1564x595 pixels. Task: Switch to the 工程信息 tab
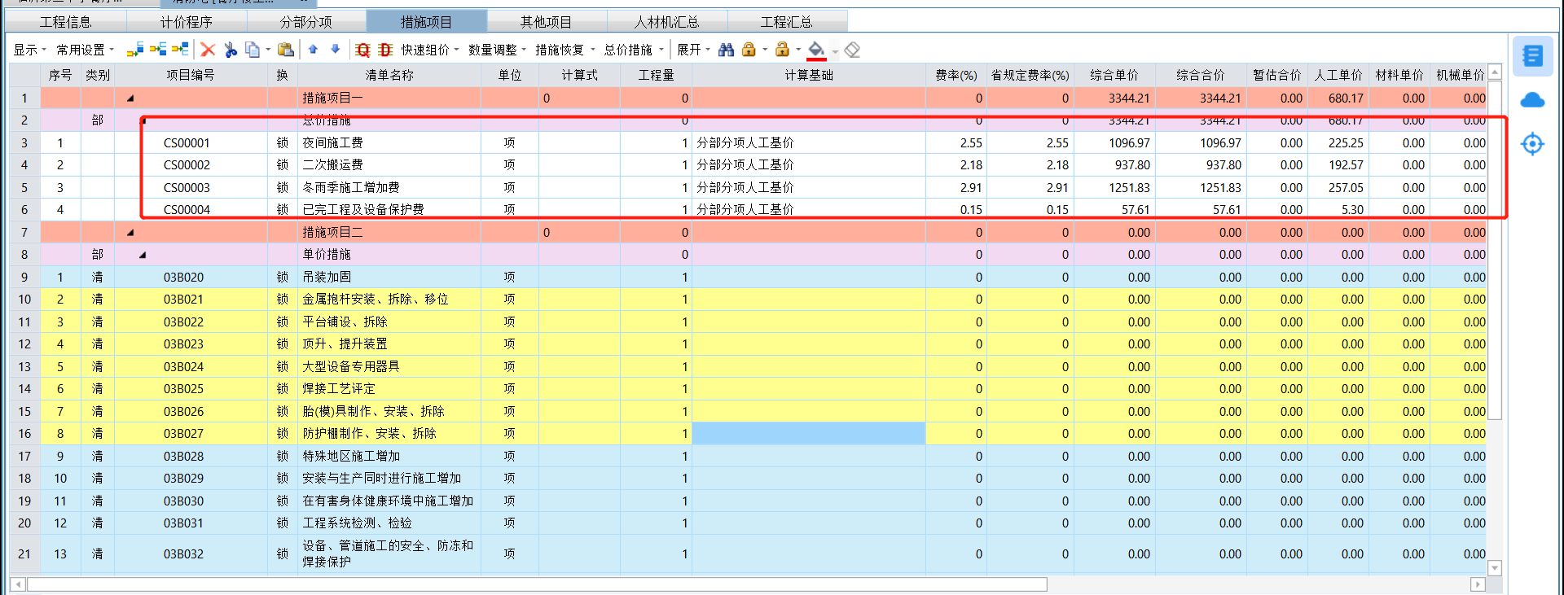click(66, 22)
